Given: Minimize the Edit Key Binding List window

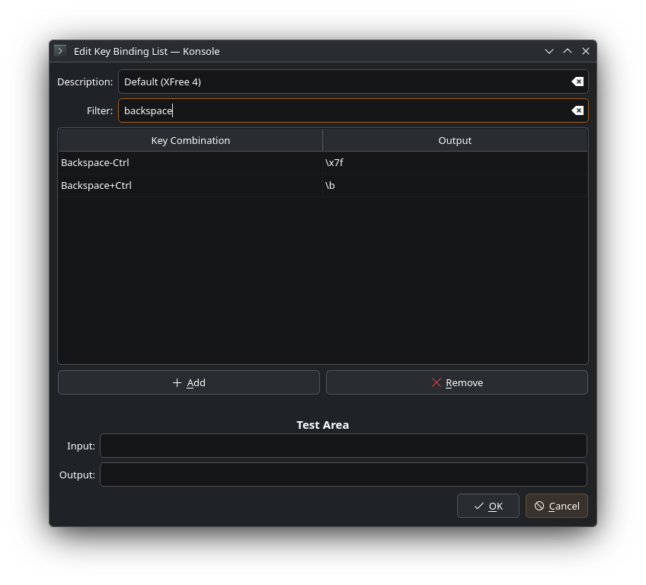Looking at the screenshot, I should pos(549,51).
